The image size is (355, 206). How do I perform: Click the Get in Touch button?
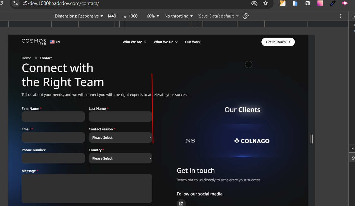(x=278, y=42)
